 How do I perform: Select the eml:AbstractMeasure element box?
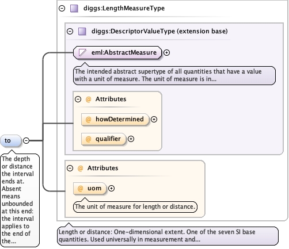pos(117,52)
